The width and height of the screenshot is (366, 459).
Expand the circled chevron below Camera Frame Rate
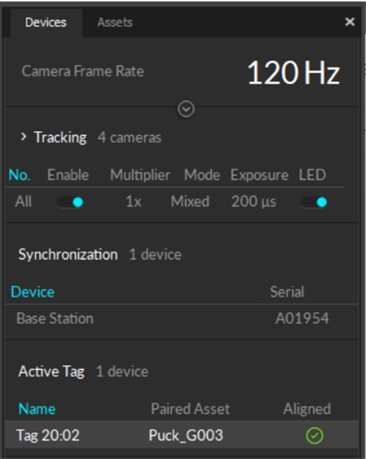(x=186, y=109)
